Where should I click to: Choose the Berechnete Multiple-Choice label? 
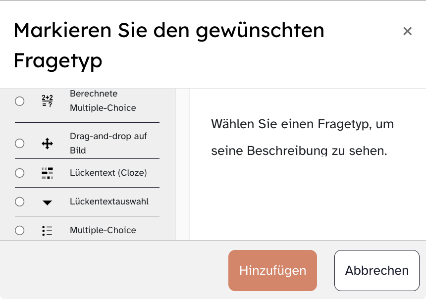(x=103, y=101)
